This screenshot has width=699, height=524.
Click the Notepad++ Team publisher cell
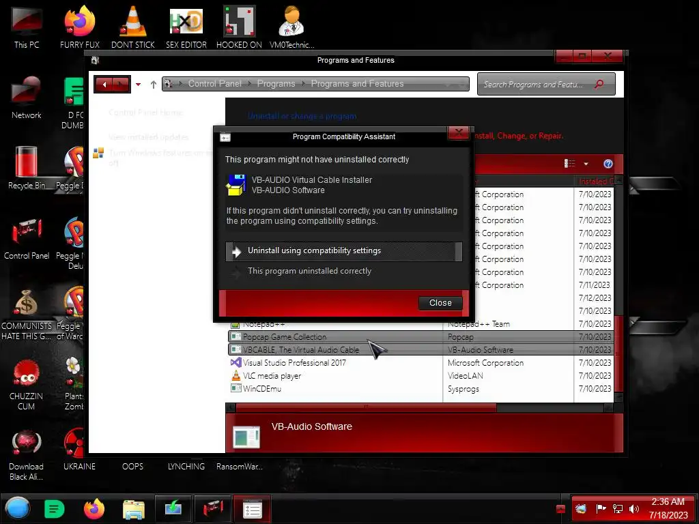coord(479,324)
